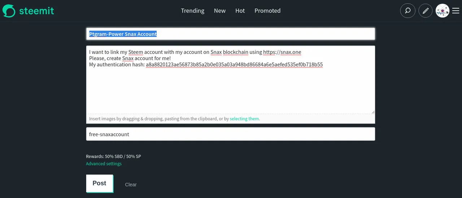
Task: Click the https://snax.one text in the body
Action: click(x=282, y=52)
